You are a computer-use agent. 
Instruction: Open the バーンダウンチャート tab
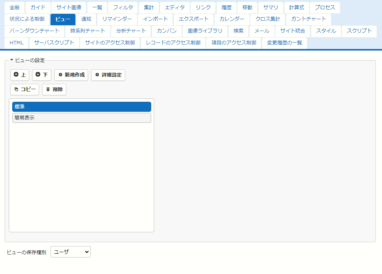[x=34, y=31]
